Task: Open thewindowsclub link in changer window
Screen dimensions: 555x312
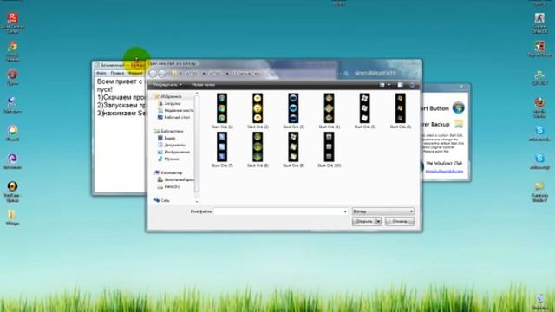Action: tap(444, 172)
